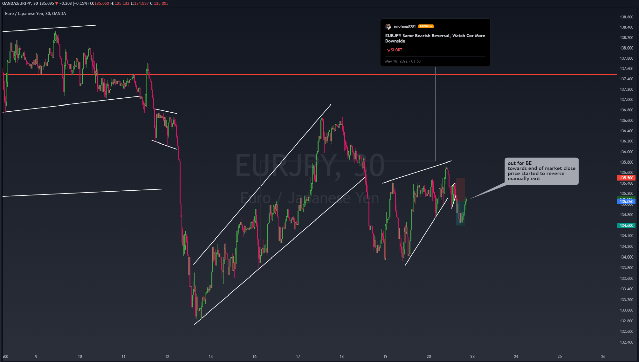Select the red stop-loss zone of the short position
Viewport: 639px width, 362px height.
point(461,189)
